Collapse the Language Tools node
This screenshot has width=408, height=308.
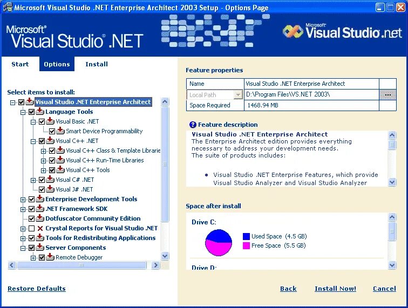click(x=23, y=112)
